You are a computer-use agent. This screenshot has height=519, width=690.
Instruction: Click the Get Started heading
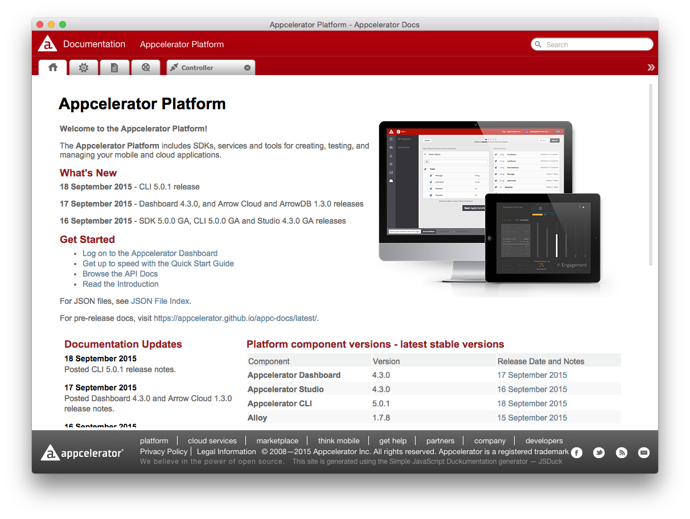click(x=87, y=240)
